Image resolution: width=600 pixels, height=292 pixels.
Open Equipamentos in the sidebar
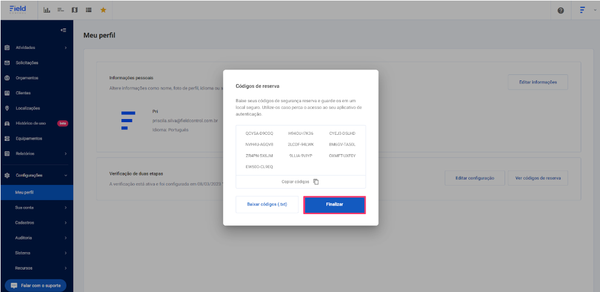(37, 138)
